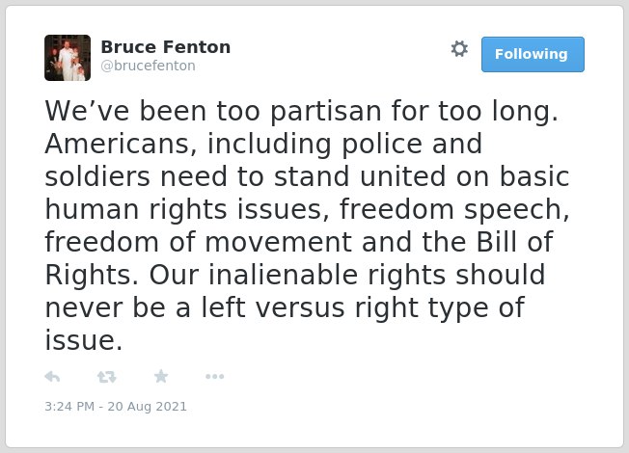Open the Bruce Fenton name link
The image size is (629, 453).
click(166, 47)
